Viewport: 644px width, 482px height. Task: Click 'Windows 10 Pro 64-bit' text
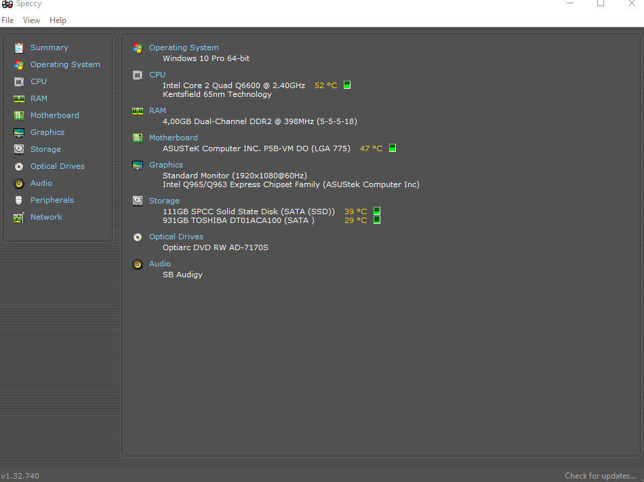(206, 58)
